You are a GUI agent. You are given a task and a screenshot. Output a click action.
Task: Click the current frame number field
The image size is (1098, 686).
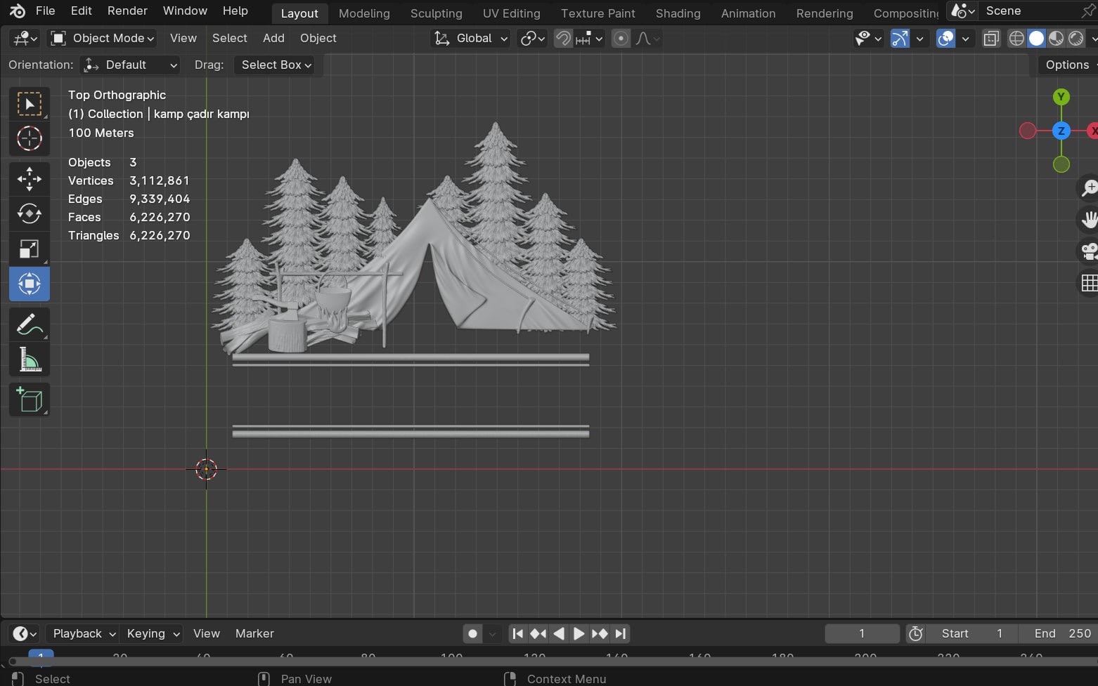(x=862, y=633)
